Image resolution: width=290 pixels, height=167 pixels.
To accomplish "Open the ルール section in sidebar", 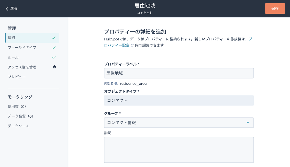I will point(13,57).
